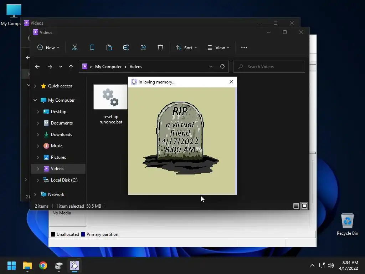The image size is (365, 274).
Task: Click the Paste clipboard icon
Action: (x=109, y=47)
